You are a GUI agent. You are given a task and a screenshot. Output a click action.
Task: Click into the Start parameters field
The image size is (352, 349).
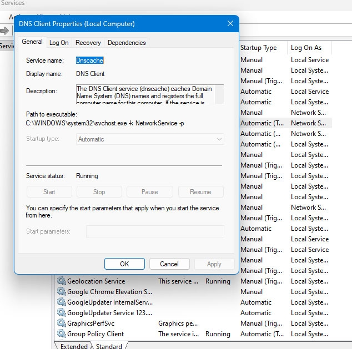click(155, 231)
